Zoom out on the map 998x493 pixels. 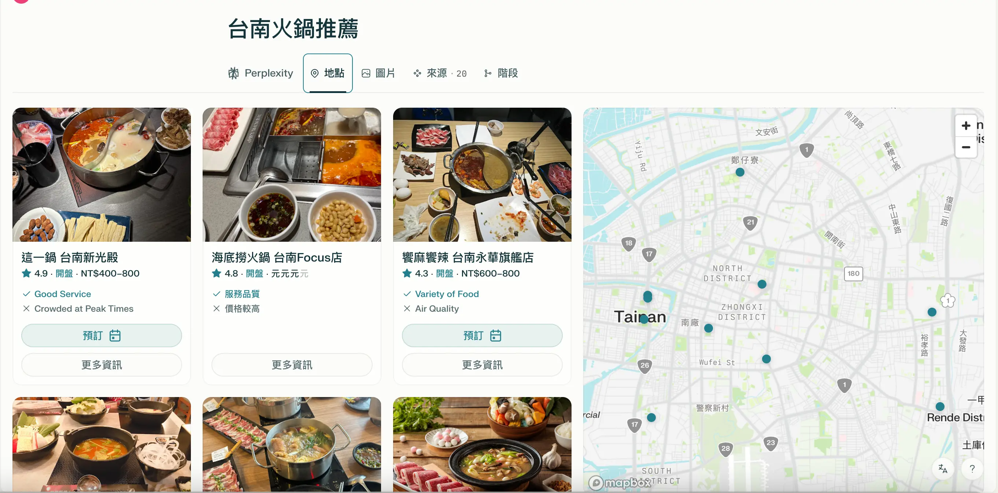pos(966,147)
